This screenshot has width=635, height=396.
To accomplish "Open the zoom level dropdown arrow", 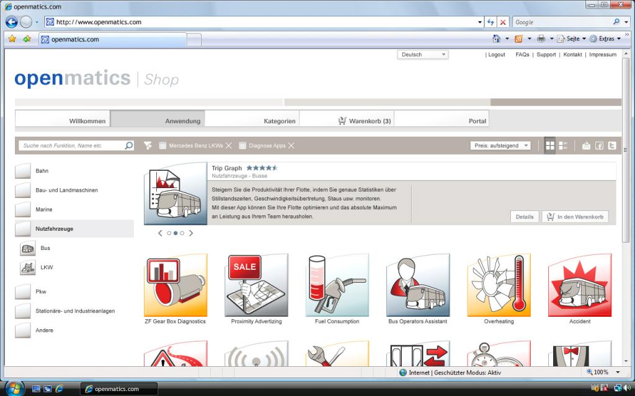I will pos(618,372).
